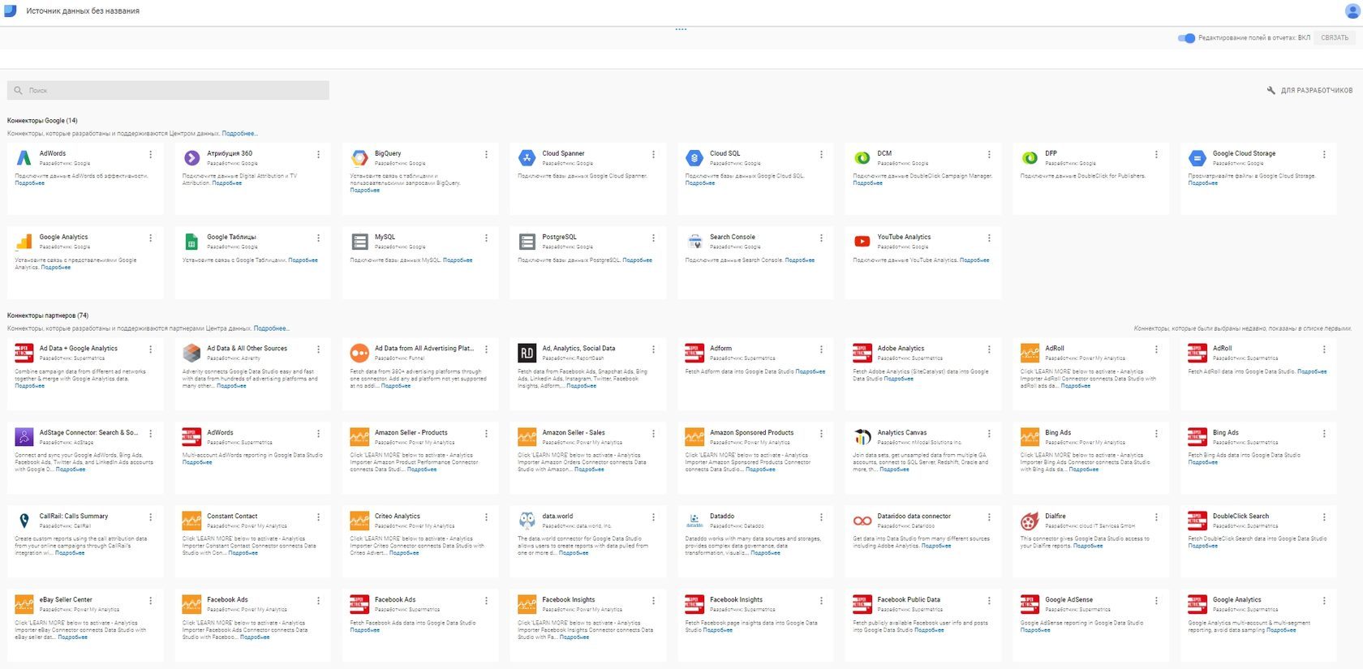The height and width of the screenshot is (669, 1363).
Task: Click the data.world owl icon
Action: 527,521
